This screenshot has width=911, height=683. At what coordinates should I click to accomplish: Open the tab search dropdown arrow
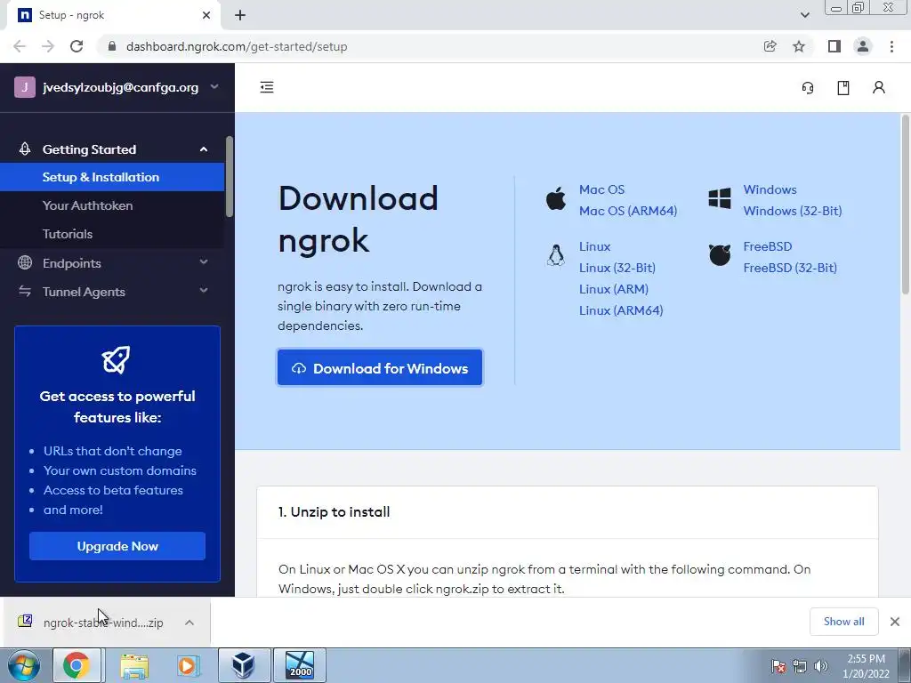click(804, 16)
